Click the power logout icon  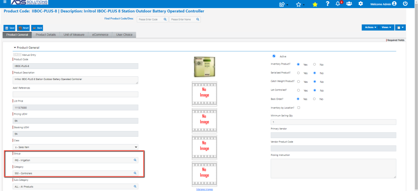[405, 4]
